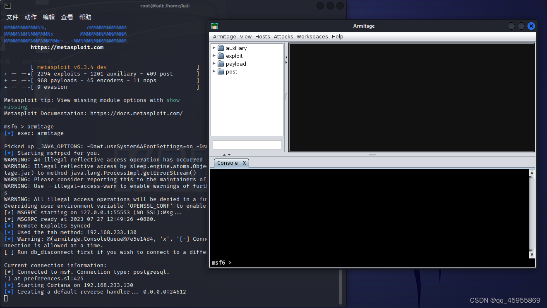Click the 'auxiliary' tree label
Viewport: 547px width, 308px height.
[x=236, y=48]
